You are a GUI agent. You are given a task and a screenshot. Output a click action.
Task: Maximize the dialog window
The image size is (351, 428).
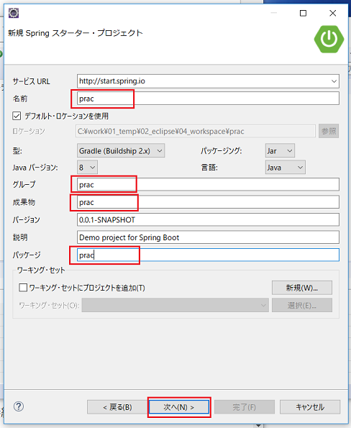pos(303,13)
